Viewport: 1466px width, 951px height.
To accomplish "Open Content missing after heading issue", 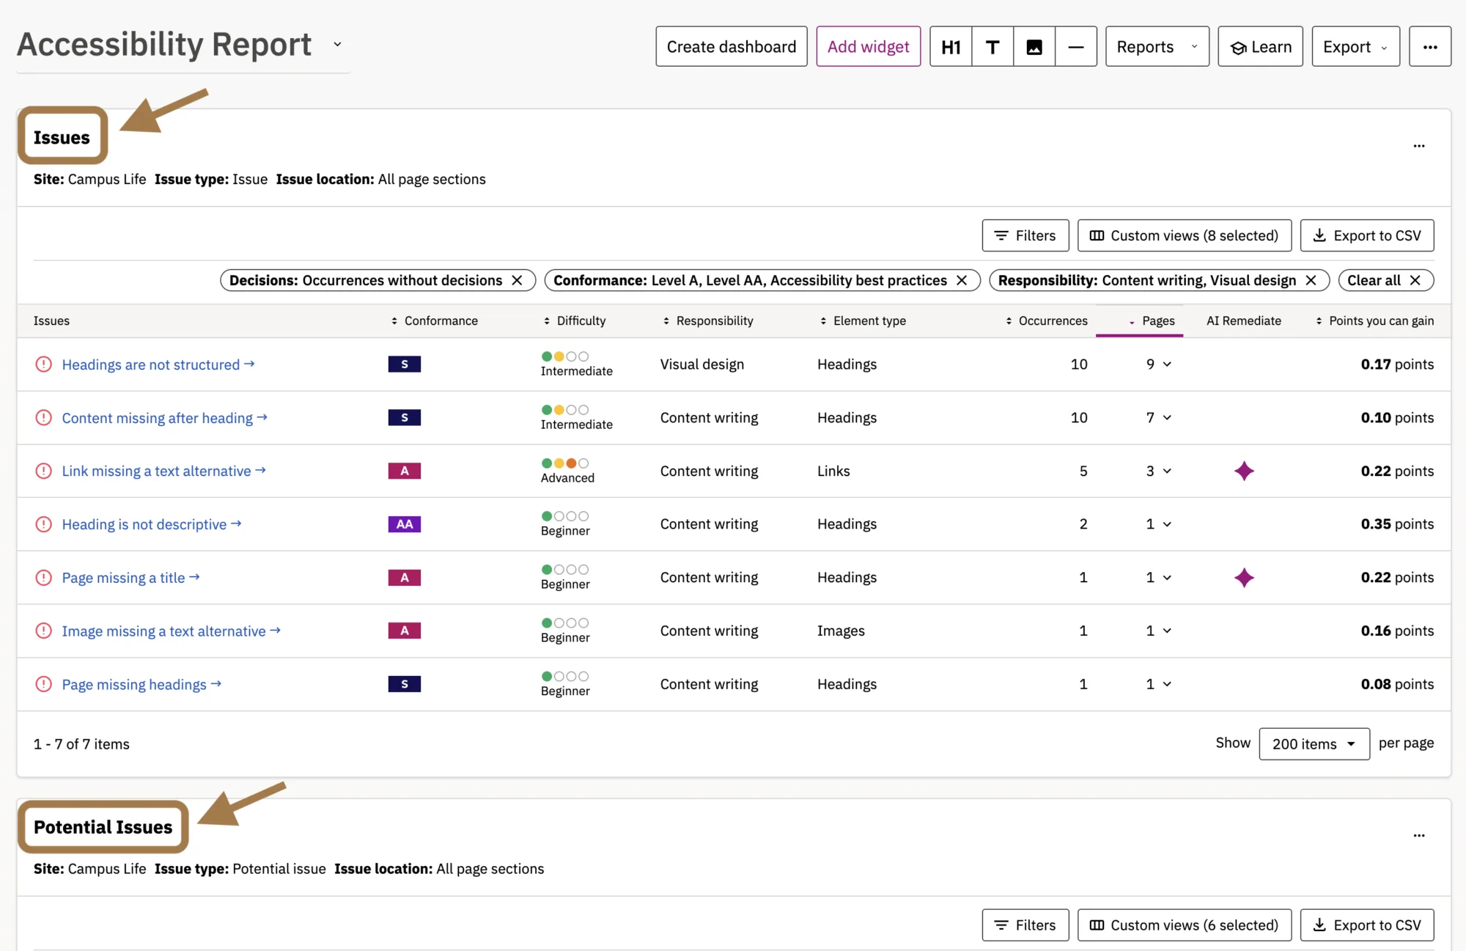I will click(165, 418).
